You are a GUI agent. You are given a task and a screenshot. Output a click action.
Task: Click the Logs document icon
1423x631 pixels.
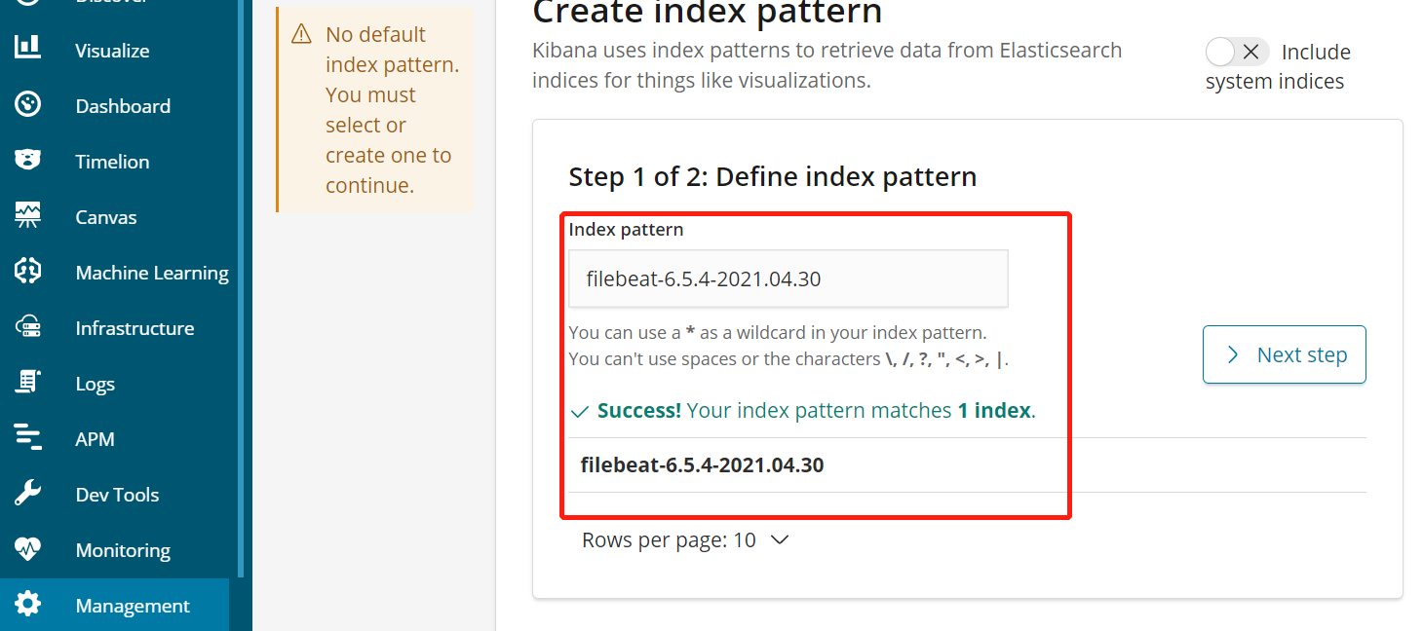pos(27,382)
